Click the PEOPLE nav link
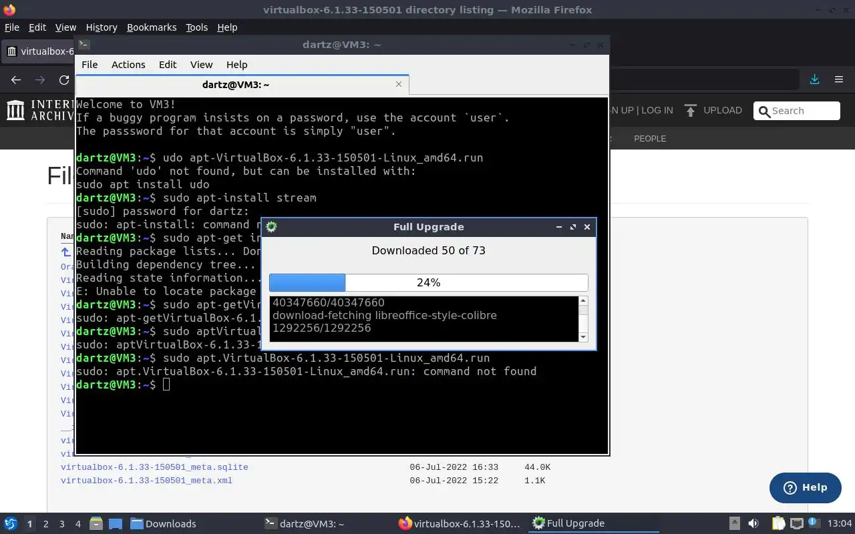The width and height of the screenshot is (855, 534). click(x=650, y=138)
